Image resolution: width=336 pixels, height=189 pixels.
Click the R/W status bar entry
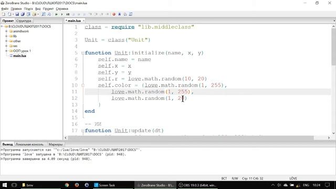point(235,178)
